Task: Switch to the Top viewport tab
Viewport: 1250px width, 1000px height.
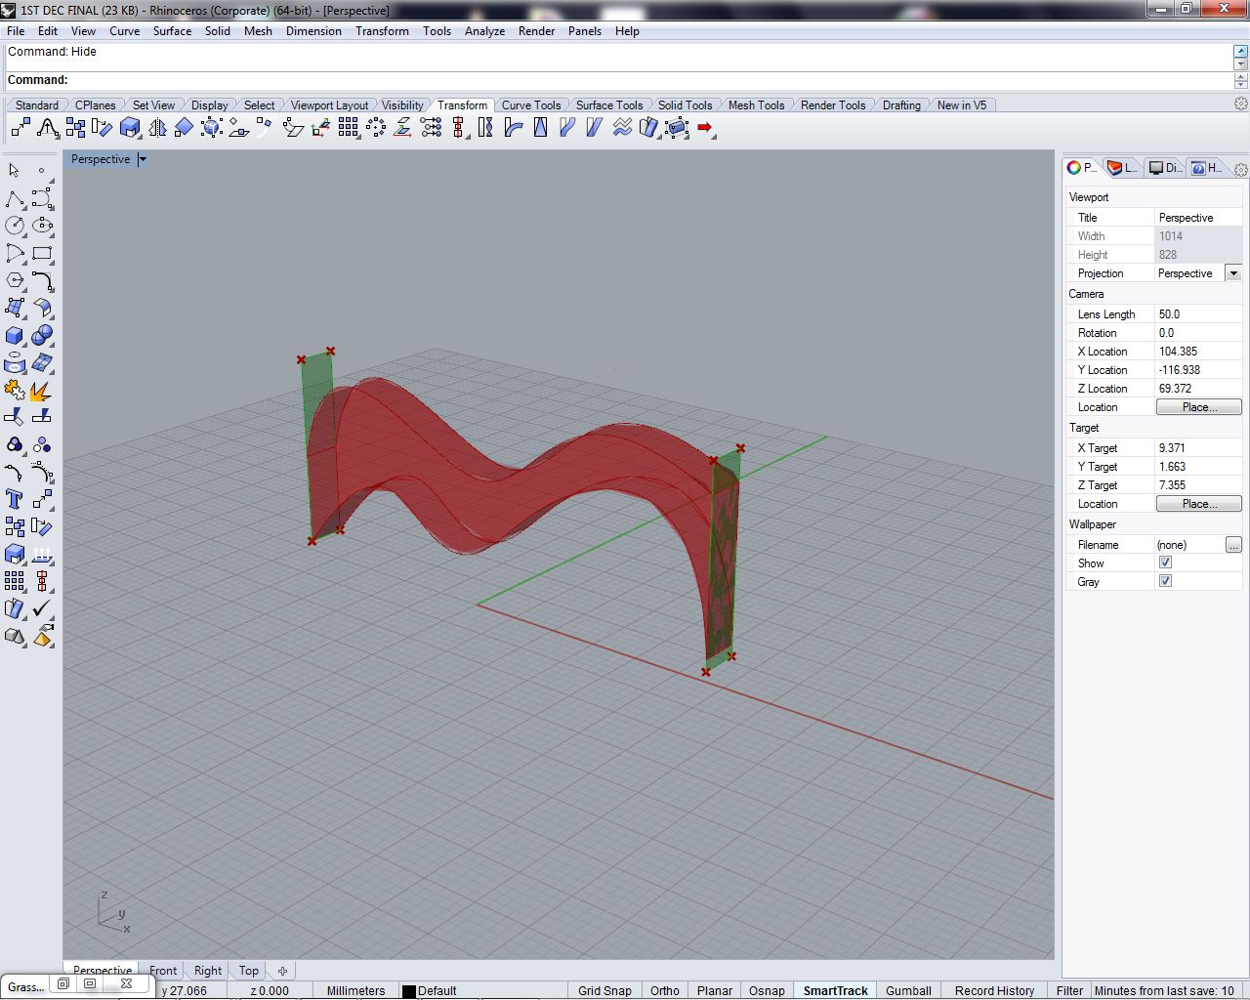Action: [247, 970]
